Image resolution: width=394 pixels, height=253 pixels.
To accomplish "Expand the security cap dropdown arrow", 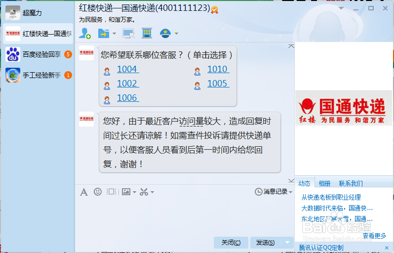I will 176,34.
